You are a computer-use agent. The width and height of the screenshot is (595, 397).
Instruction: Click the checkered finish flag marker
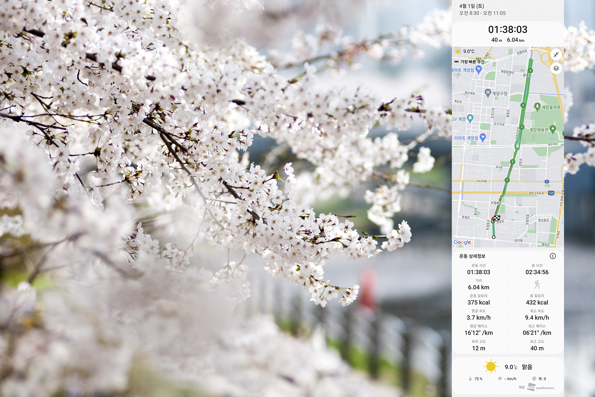click(496, 218)
